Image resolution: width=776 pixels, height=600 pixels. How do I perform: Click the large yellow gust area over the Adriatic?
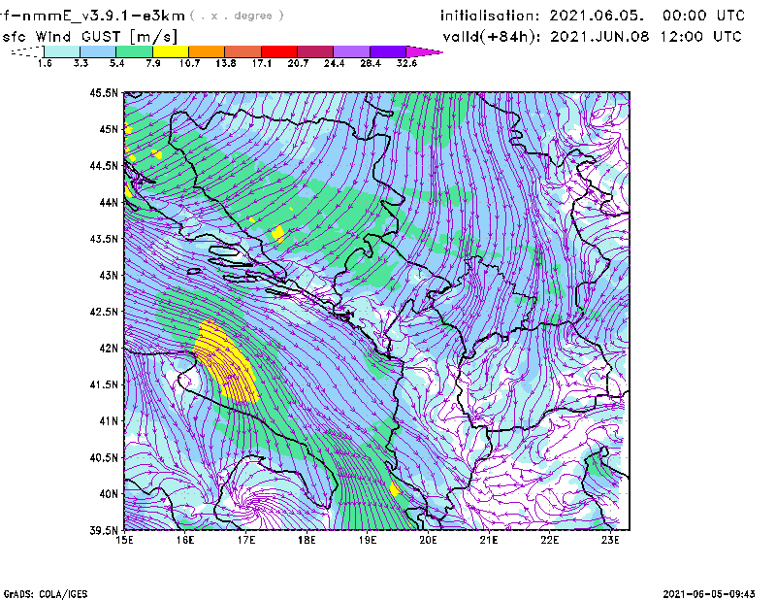226,363
